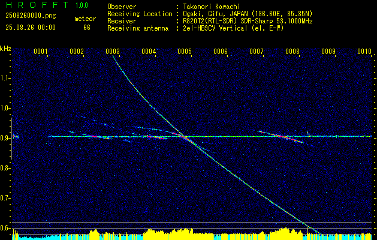This screenshot has width=377, height=240.
Task: Click the 0006 time marker
Action: 221,52
